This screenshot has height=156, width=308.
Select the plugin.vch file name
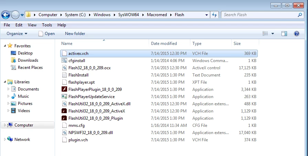tap(78, 140)
